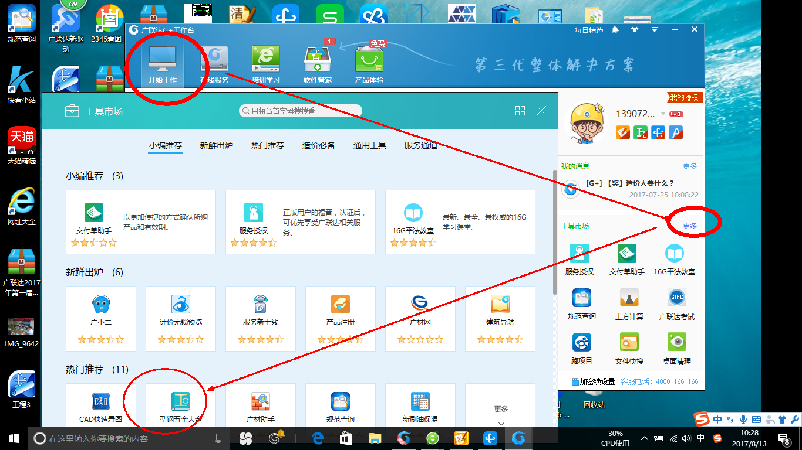This screenshot has height=450, width=802.
Task: Launch the 产品注册 tool
Action: tap(341, 318)
